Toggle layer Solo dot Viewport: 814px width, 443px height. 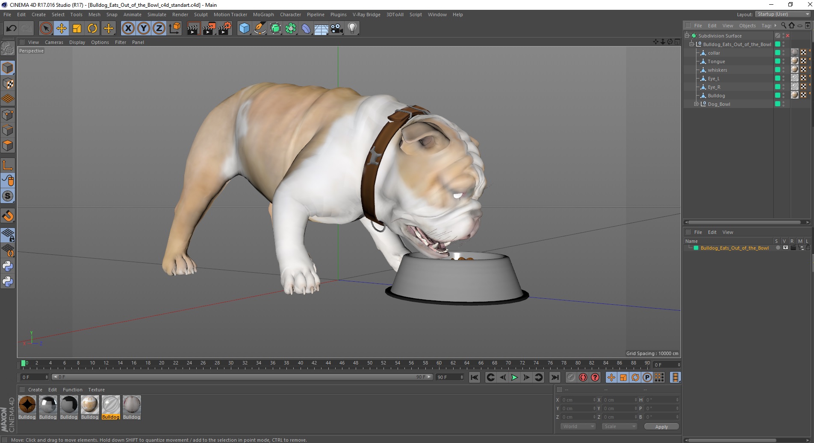pos(778,248)
